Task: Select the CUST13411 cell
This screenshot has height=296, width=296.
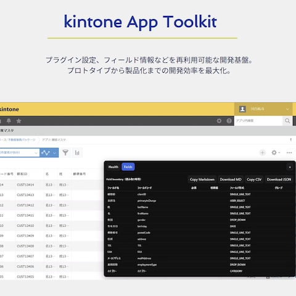Action: [x=25, y=215]
